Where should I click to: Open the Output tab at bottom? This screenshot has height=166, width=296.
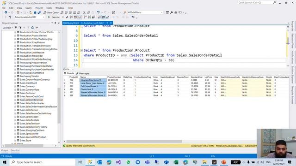coord(5,150)
